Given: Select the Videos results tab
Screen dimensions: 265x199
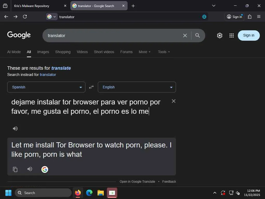Looking at the screenshot, I should tap(82, 52).
